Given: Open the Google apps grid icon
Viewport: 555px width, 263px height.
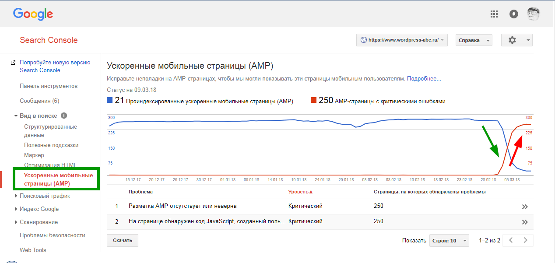Looking at the screenshot, I should pos(494,14).
